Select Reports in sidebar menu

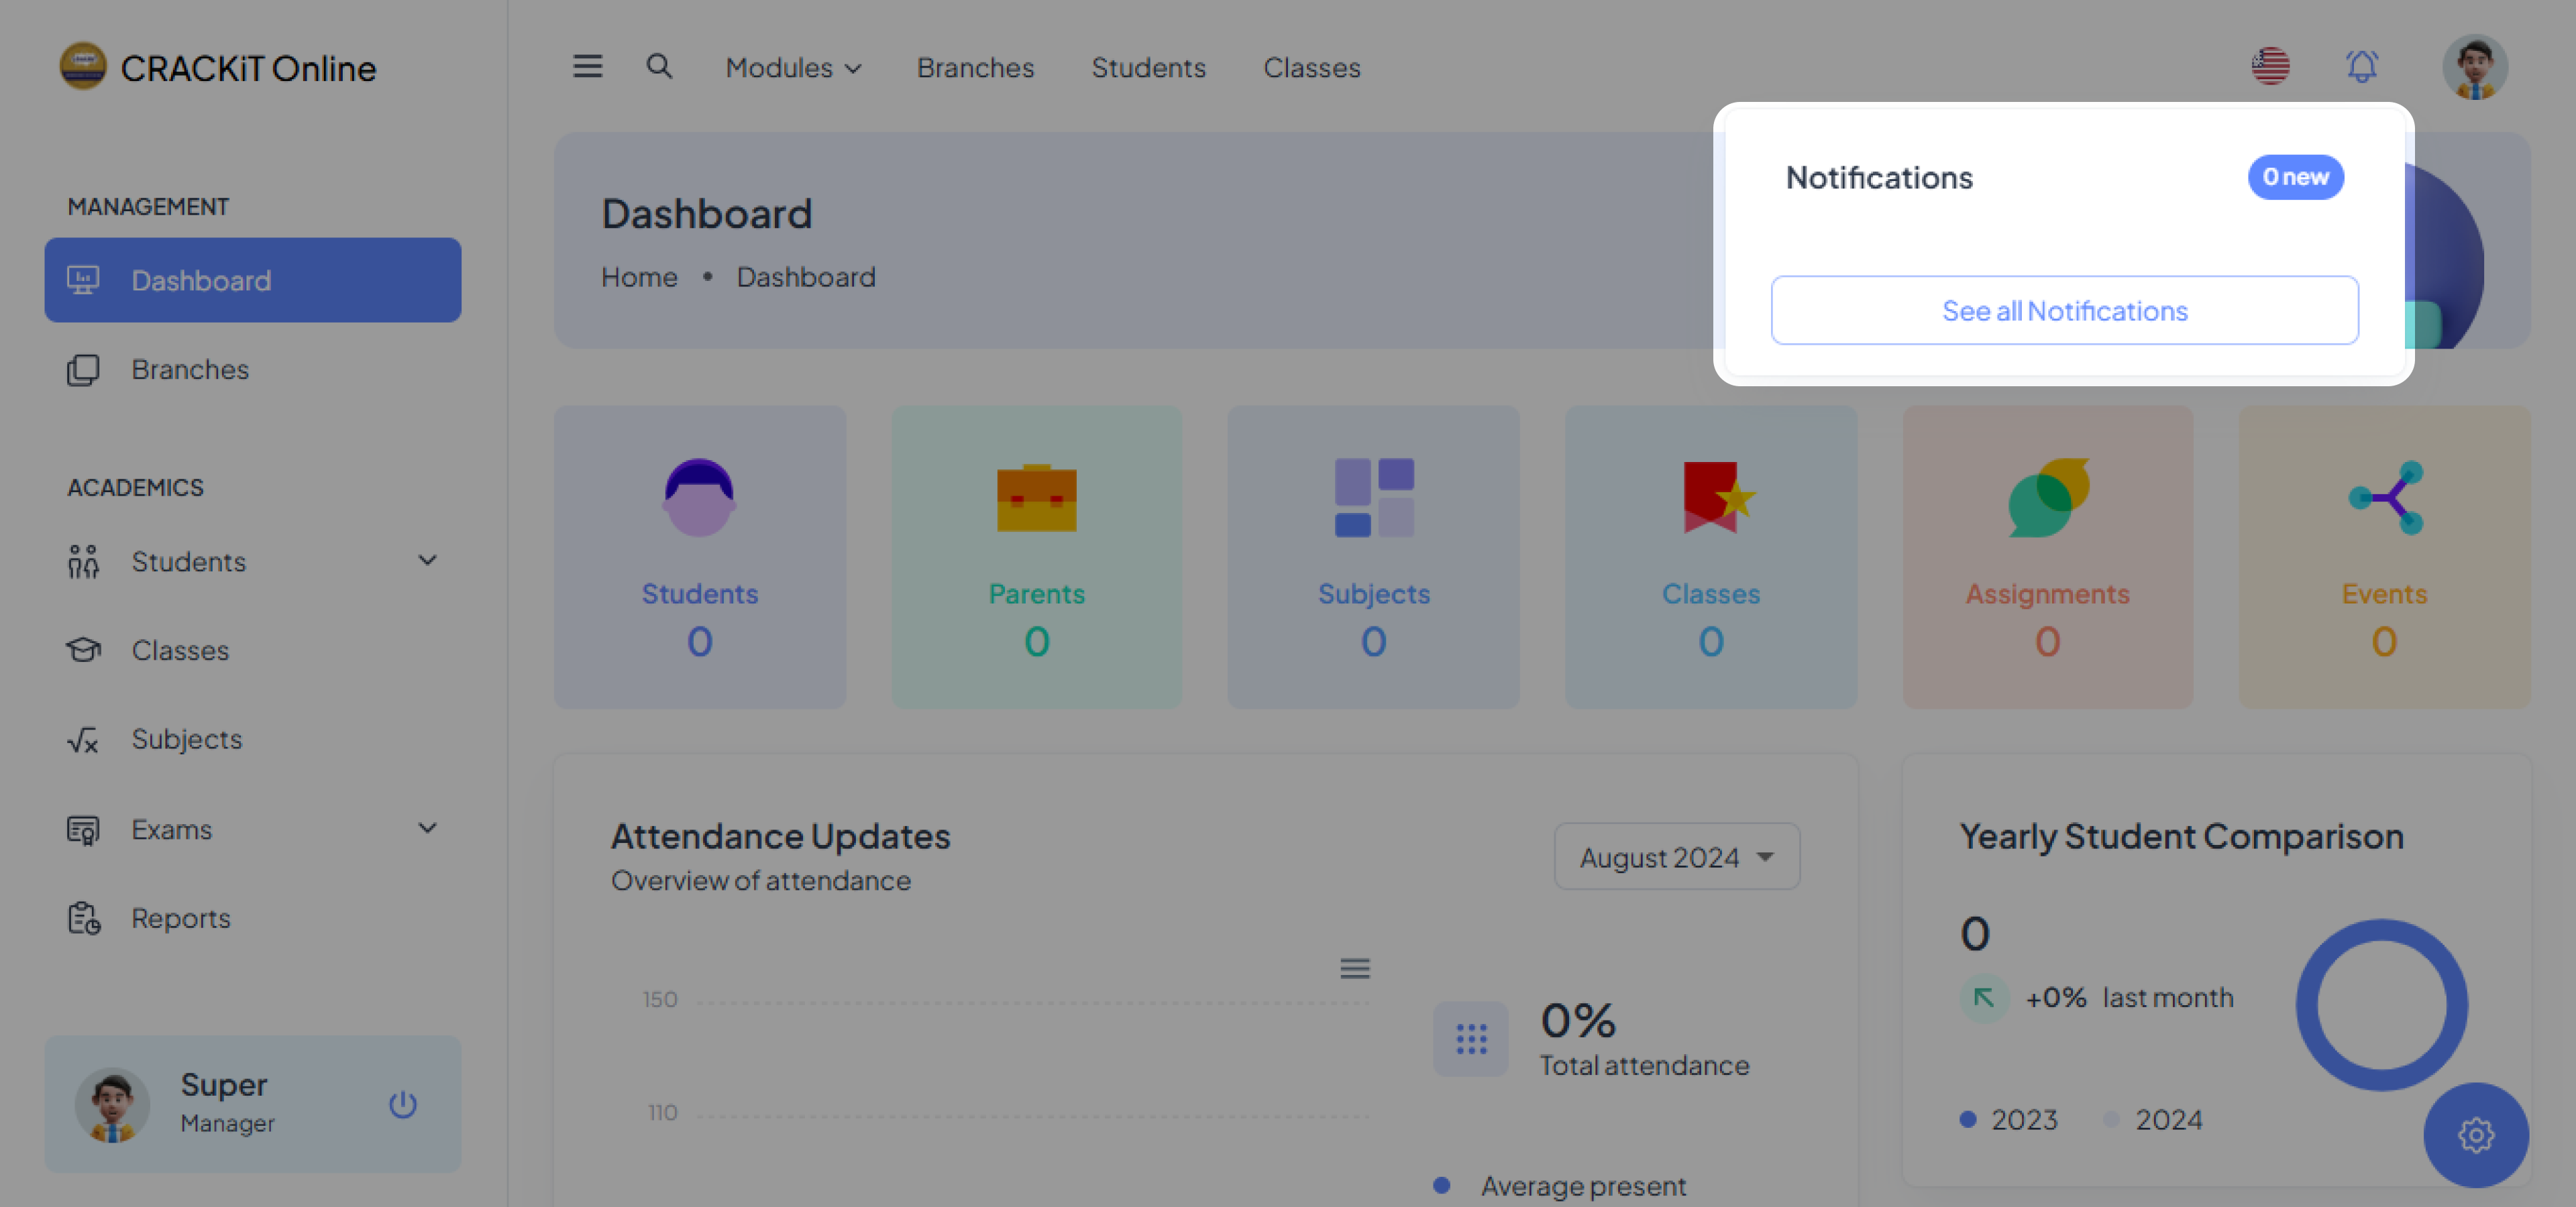coord(181,918)
